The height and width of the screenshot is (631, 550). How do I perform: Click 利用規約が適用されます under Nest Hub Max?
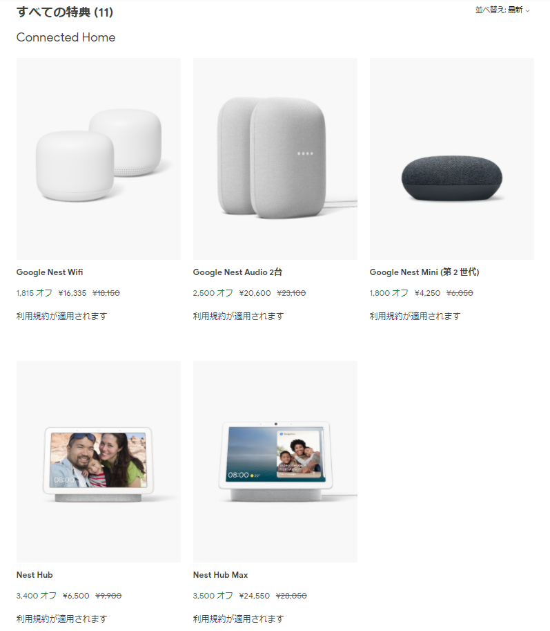[239, 619]
